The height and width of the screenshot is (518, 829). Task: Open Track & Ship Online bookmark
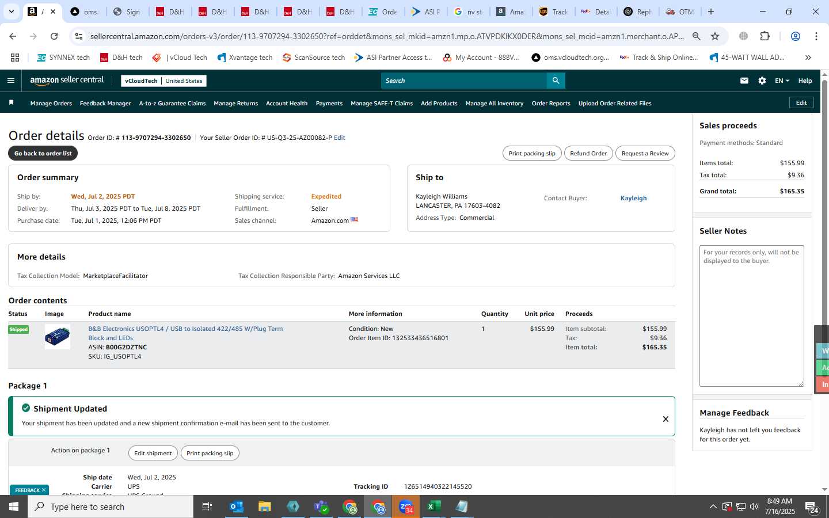point(659,58)
